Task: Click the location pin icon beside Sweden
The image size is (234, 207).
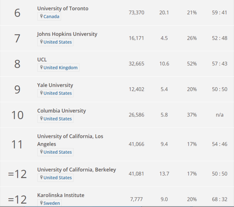Action: [42, 203]
